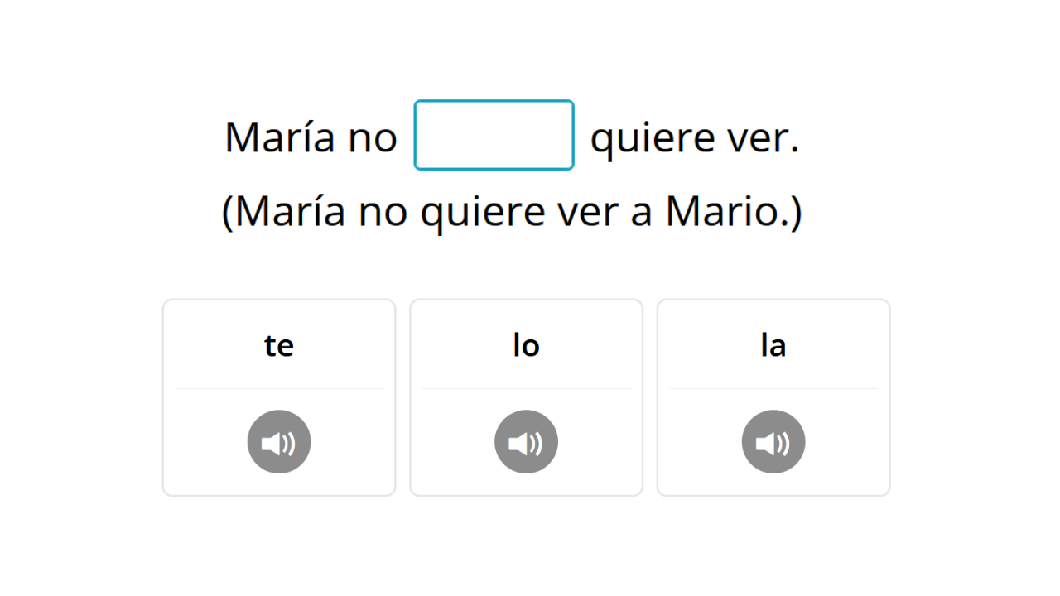Choose the "lo" answer card label
The width and height of the screenshot is (1060, 596).
pyautogui.click(x=526, y=345)
